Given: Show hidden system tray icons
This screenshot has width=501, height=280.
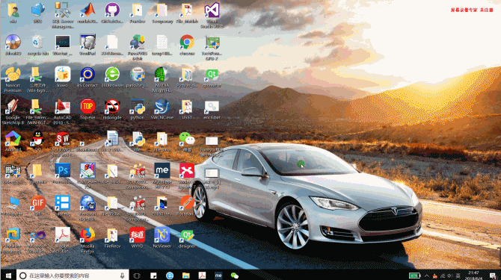Looking at the screenshot, I should tap(426, 276).
